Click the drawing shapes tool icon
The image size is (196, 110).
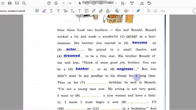(x=126, y=11)
